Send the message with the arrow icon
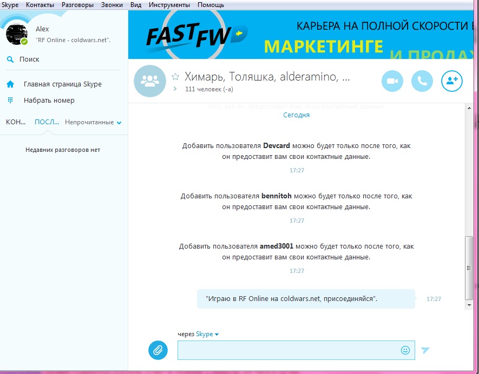The image size is (479, 374). (x=425, y=350)
